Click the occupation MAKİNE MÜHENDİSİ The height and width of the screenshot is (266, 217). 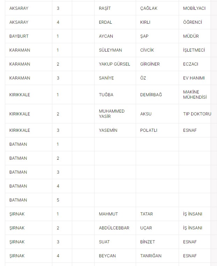coord(195,94)
